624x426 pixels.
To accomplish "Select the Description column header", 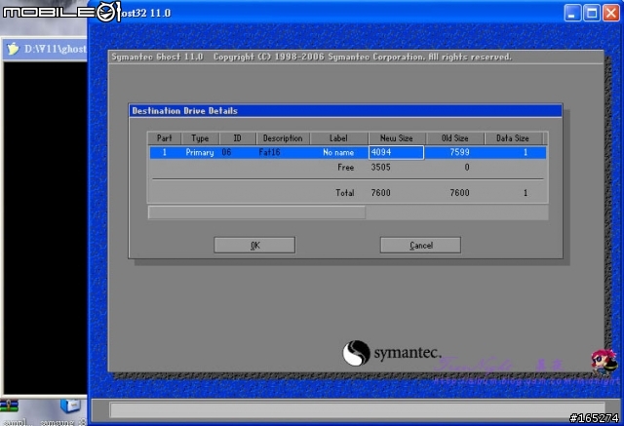I will [283, 138].
